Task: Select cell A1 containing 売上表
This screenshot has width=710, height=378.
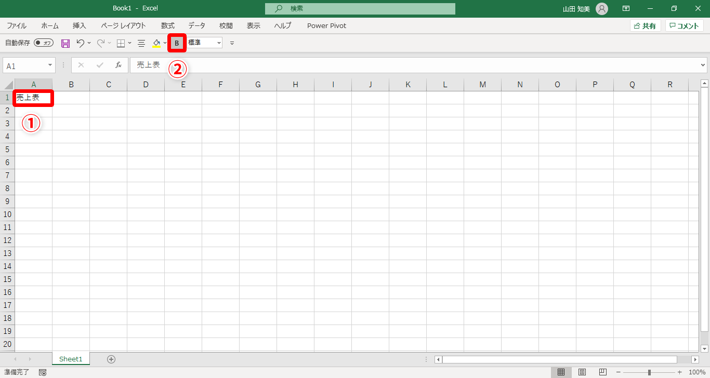Action: pos(34,98)
